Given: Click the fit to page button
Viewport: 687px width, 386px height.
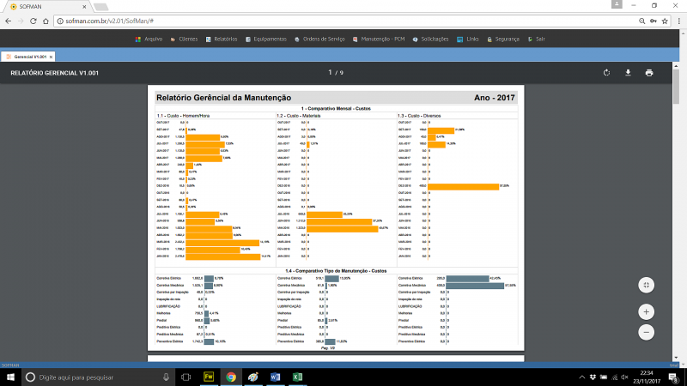Looking at the screenshot, I should click(647, 285).
